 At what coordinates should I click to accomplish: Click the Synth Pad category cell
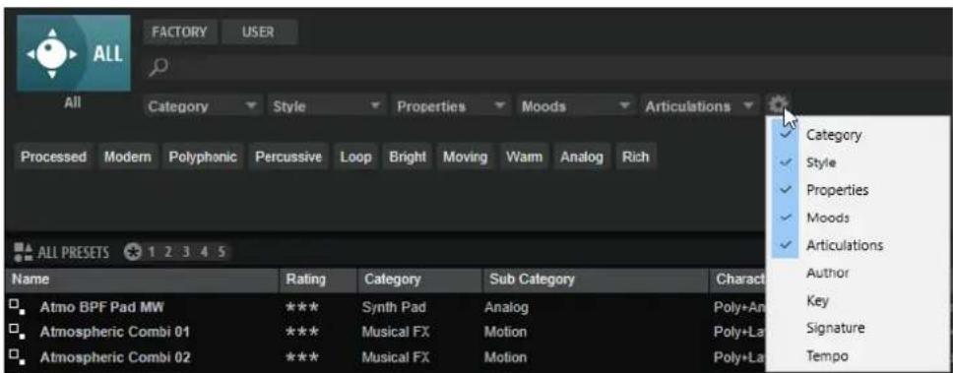393,307
